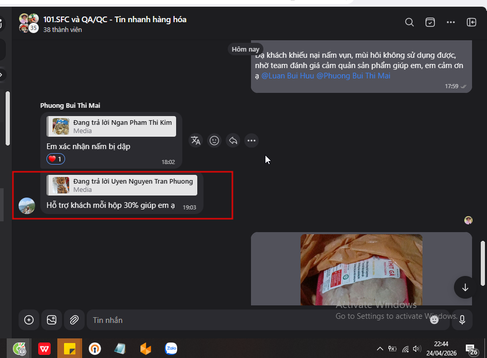Send an image with the photo icon
Screen dimensions: 487x358
tap(52, 320)
